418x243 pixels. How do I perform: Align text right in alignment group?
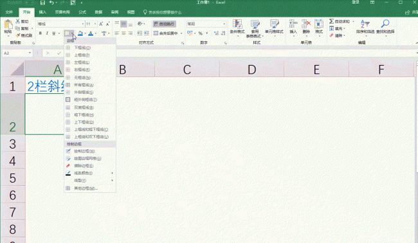[x=131, y=33]
